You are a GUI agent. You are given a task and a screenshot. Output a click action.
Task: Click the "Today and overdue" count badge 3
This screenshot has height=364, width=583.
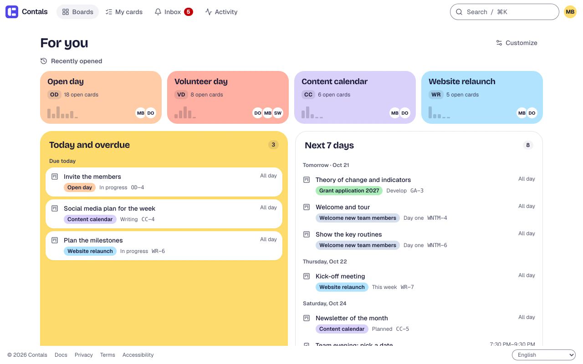273,145
